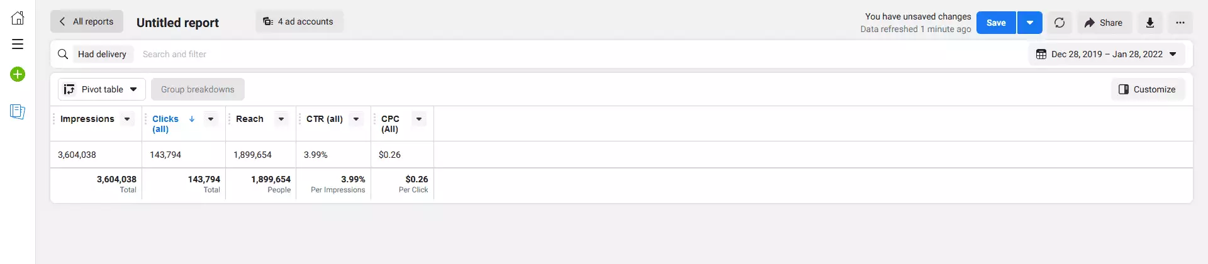1208x264 pixels.
Task: Click the green create plus icon
Action: coord(18,74)
